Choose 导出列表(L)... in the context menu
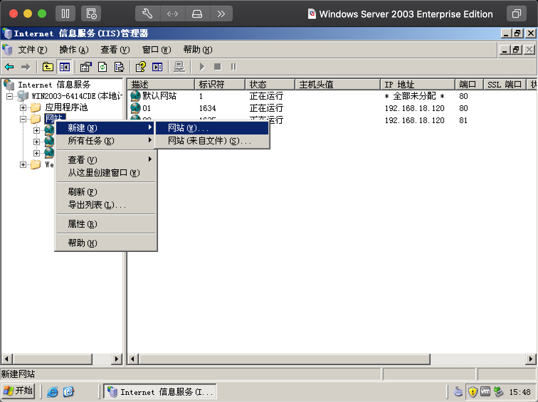The width and height of the screenshot is (538, 402). pos(105,205)
